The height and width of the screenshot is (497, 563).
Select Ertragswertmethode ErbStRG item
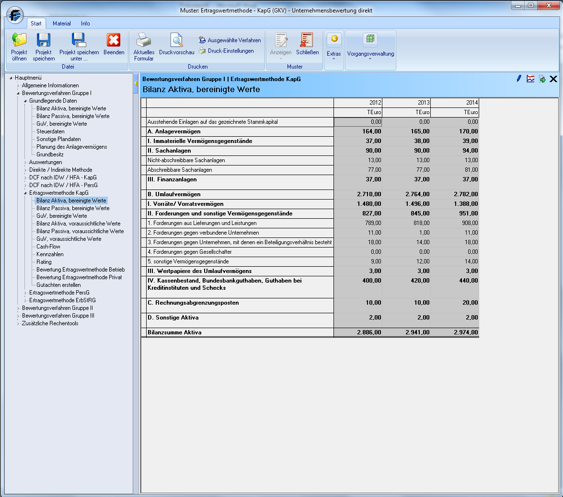click(x=62, y=300)
